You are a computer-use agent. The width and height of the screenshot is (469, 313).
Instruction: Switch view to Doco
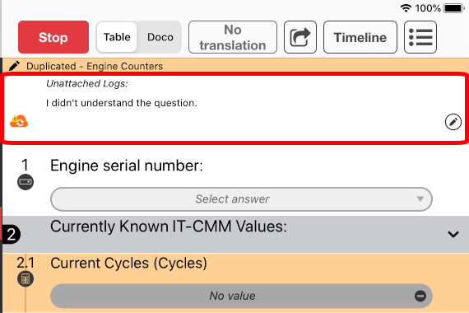160,37
